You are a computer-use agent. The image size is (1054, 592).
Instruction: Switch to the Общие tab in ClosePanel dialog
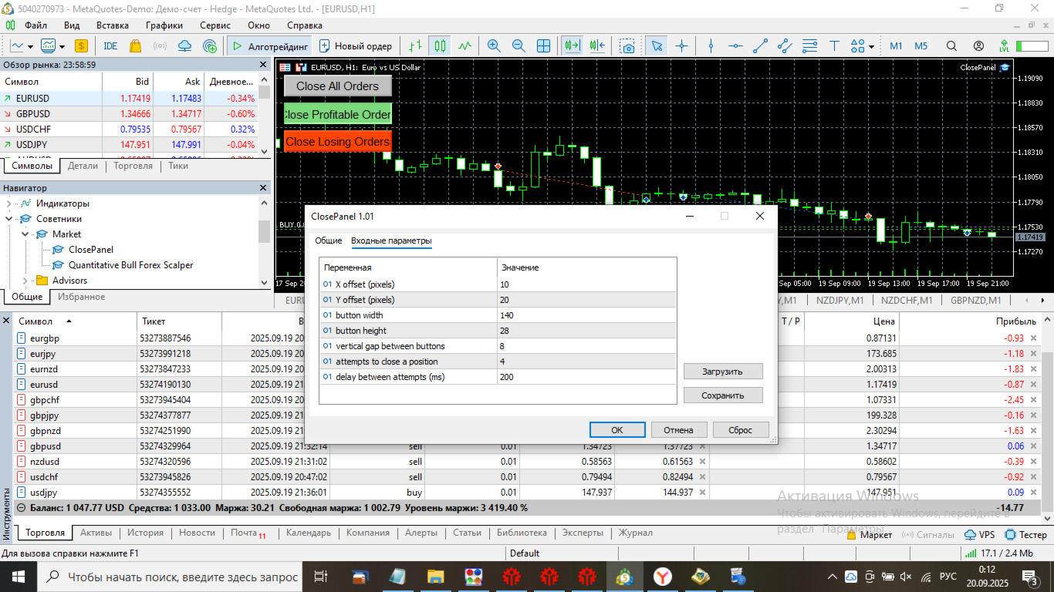(328, 241)
